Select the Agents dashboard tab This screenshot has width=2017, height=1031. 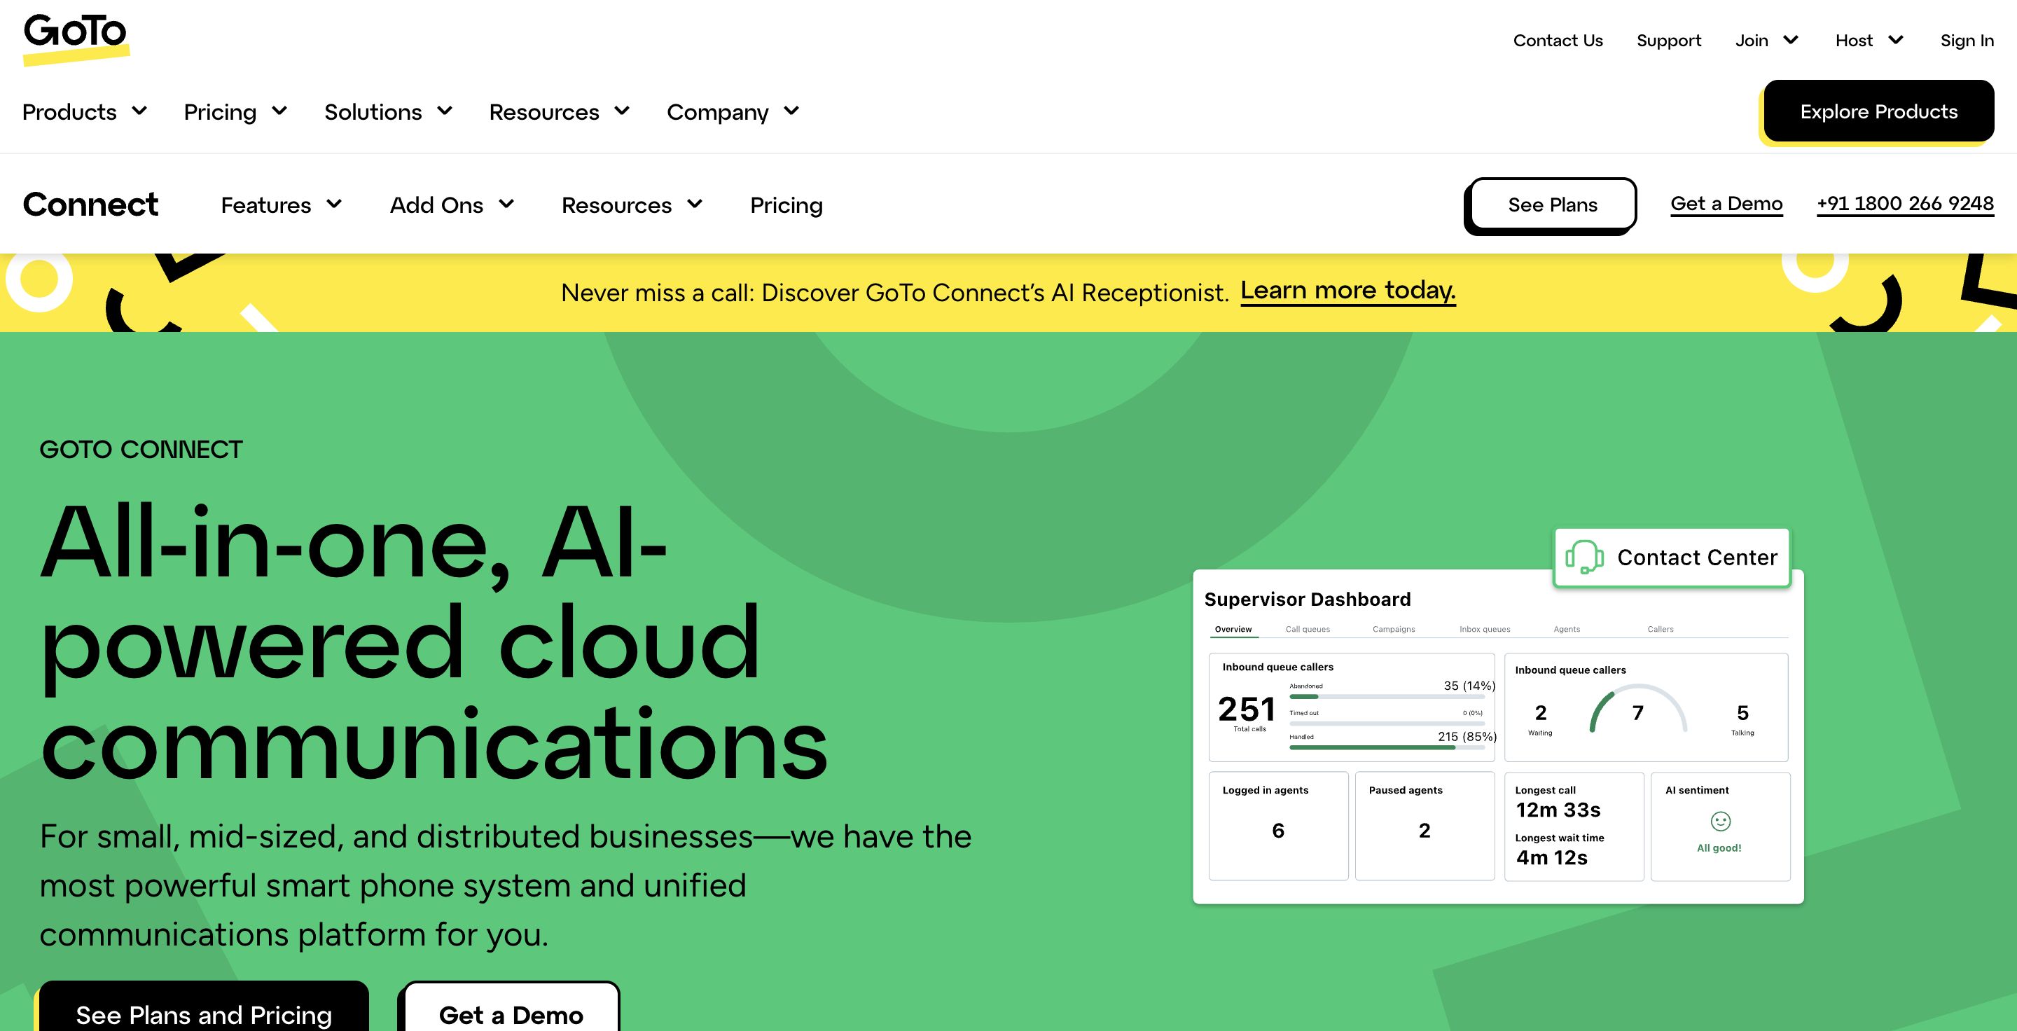tap(1567, 630)
